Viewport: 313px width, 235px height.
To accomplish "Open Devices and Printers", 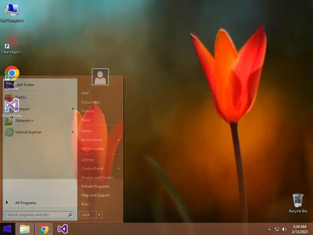I will (98, 177).
